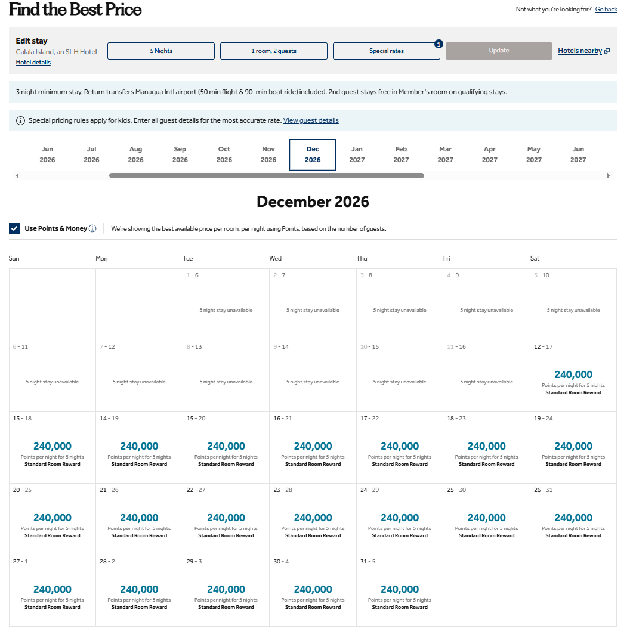Image resolution: width=633 pixels, height=641 pixels.
Task: Select the Dec 12 - 17 stay cell
Action: [x=573, y=376]
